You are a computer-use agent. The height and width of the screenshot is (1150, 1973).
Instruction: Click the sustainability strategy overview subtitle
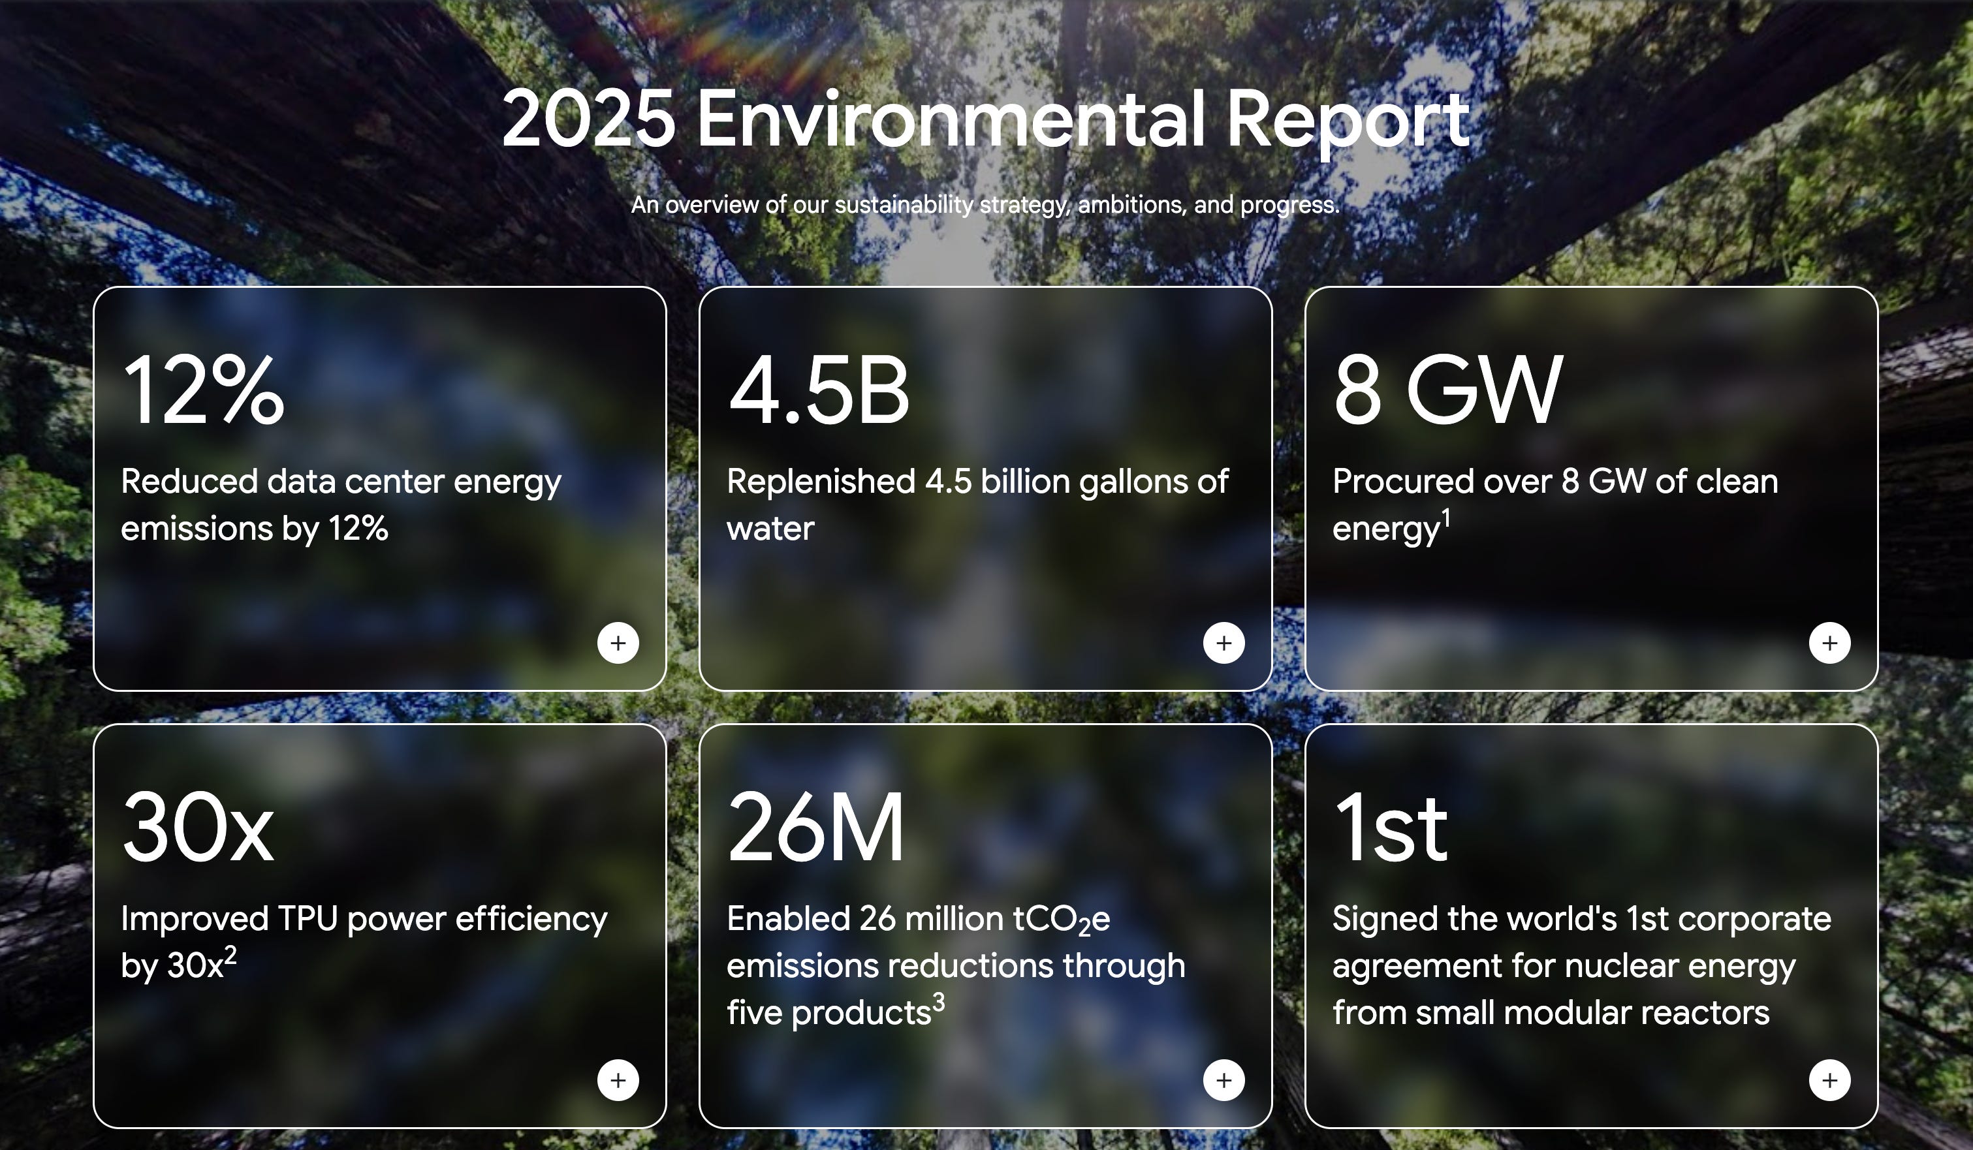(x=986, y=204)
